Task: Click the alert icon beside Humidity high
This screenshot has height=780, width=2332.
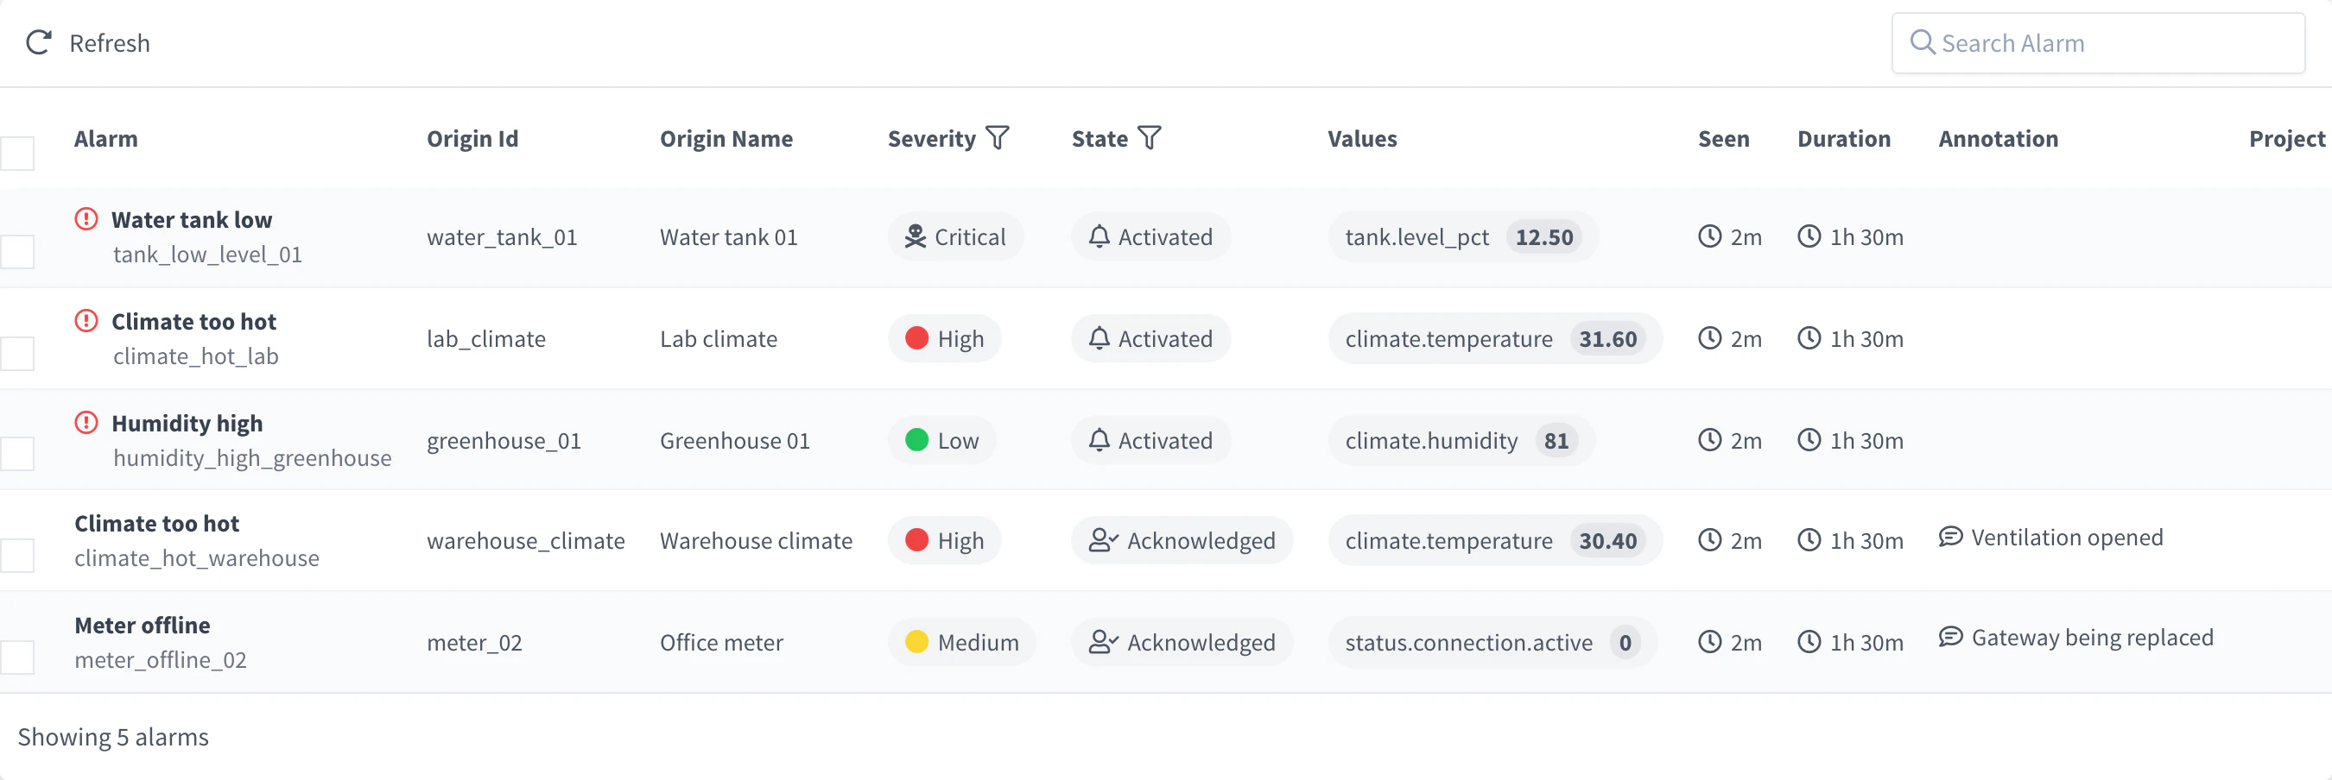Action: pyautogui.click(x=86, y=423)
